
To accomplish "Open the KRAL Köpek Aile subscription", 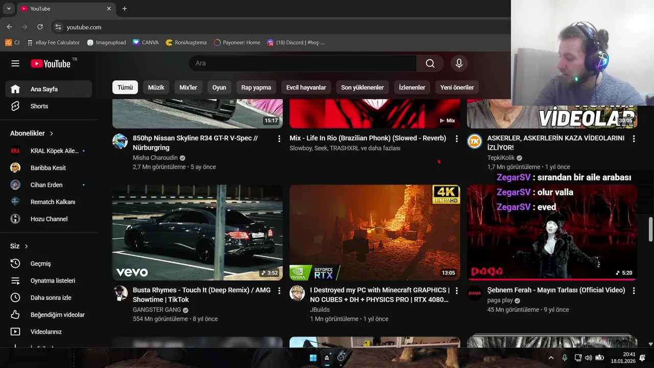I will (x=49, y=151).
